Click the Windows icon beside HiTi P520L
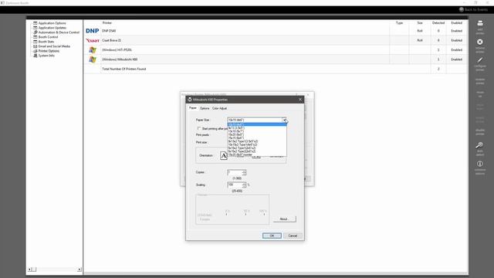 coord(93,49)
